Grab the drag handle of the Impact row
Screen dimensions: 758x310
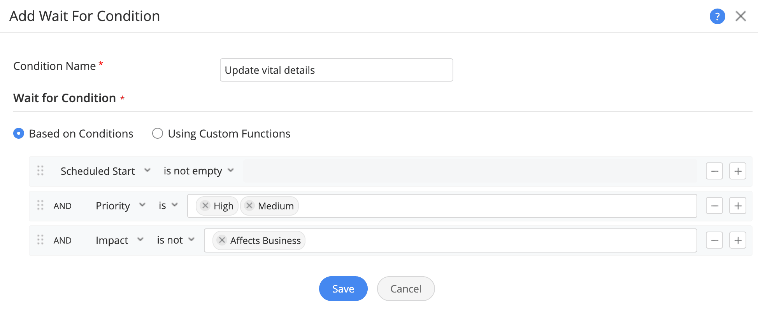pos(40,240)
